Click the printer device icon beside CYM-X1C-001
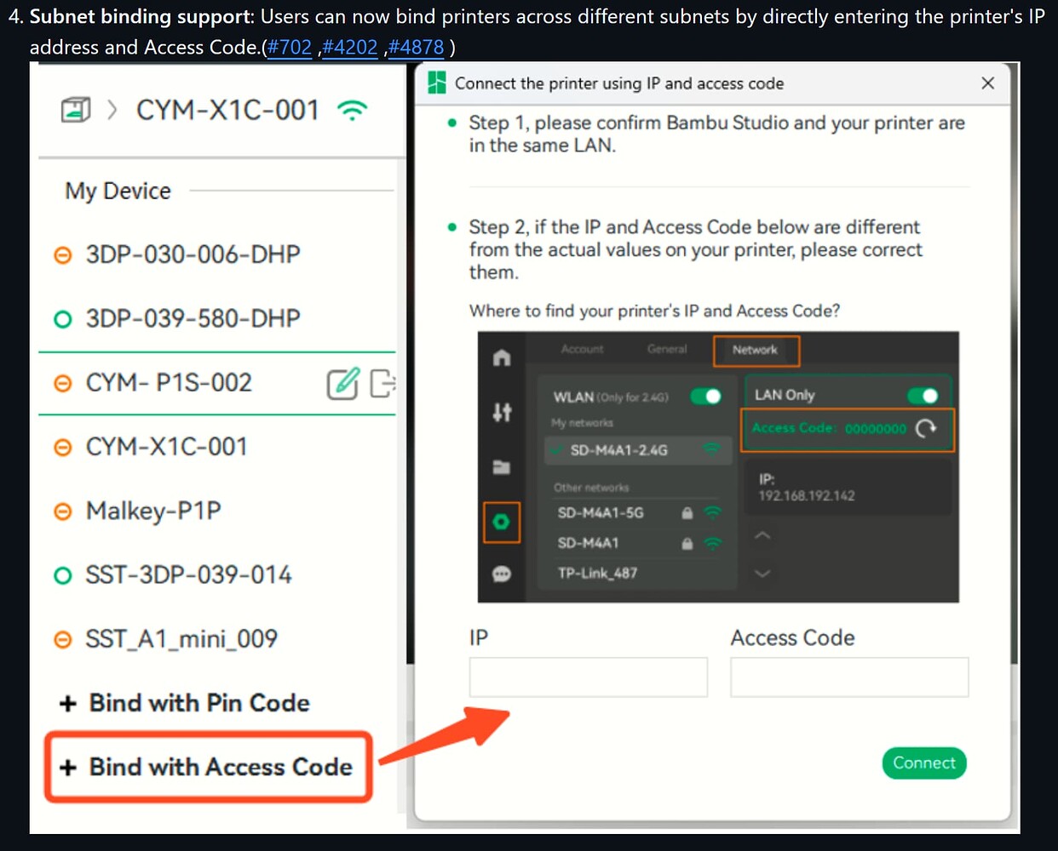Viewport: 1058px width, 851px height. tap(76, 110)
